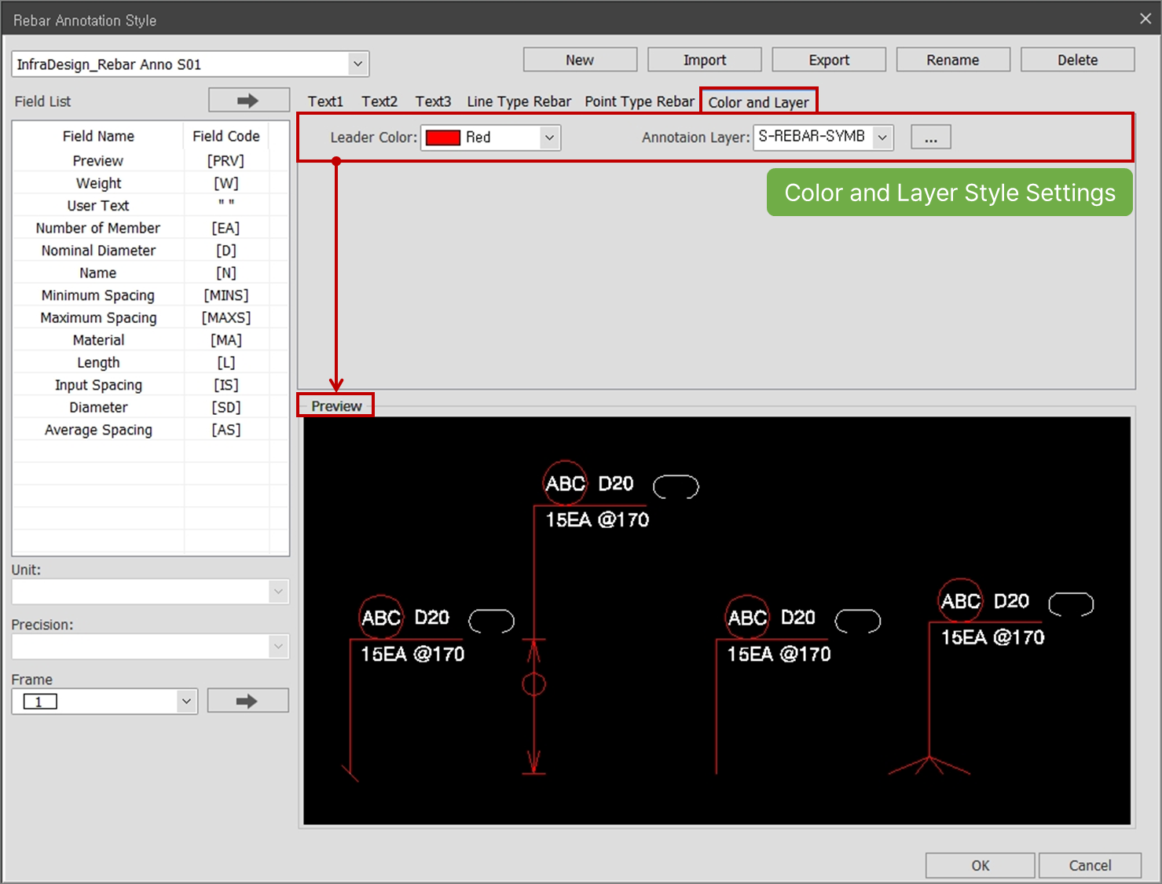
Task: Click the Export button
Action: (x=829, y=60)
